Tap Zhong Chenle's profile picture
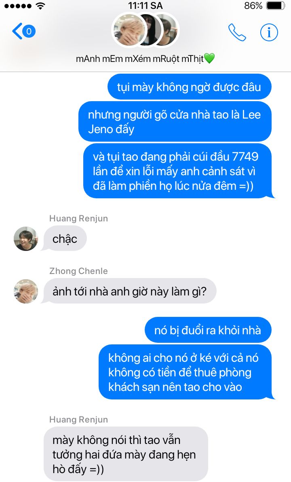 [26, 291]
